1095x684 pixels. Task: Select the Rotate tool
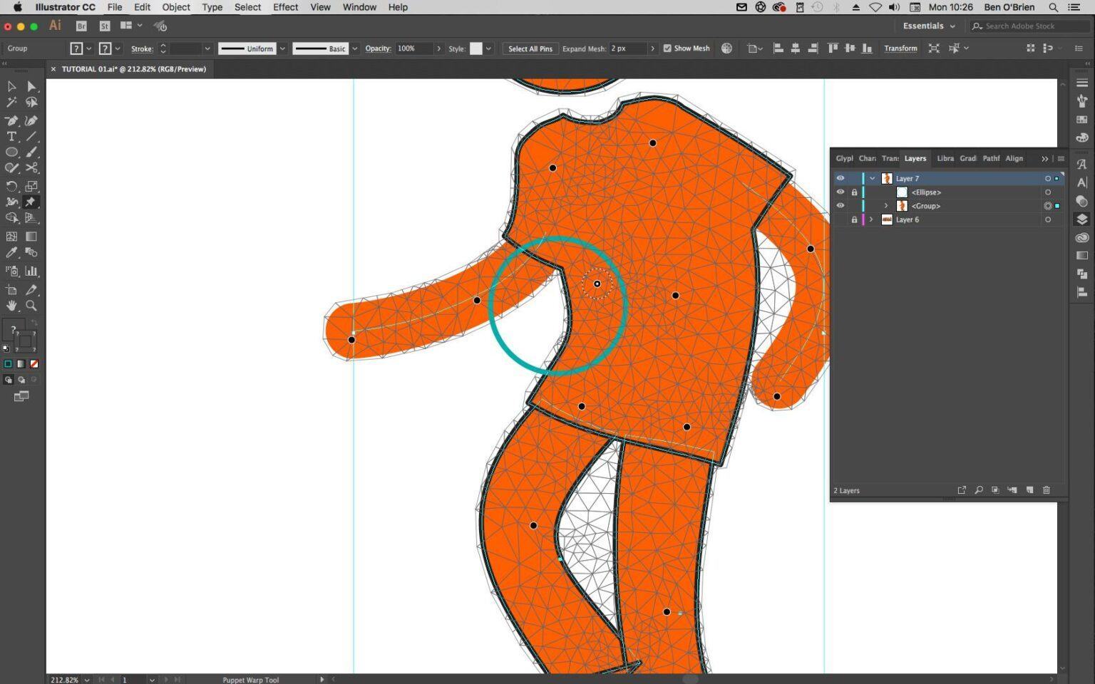point(11,185)
